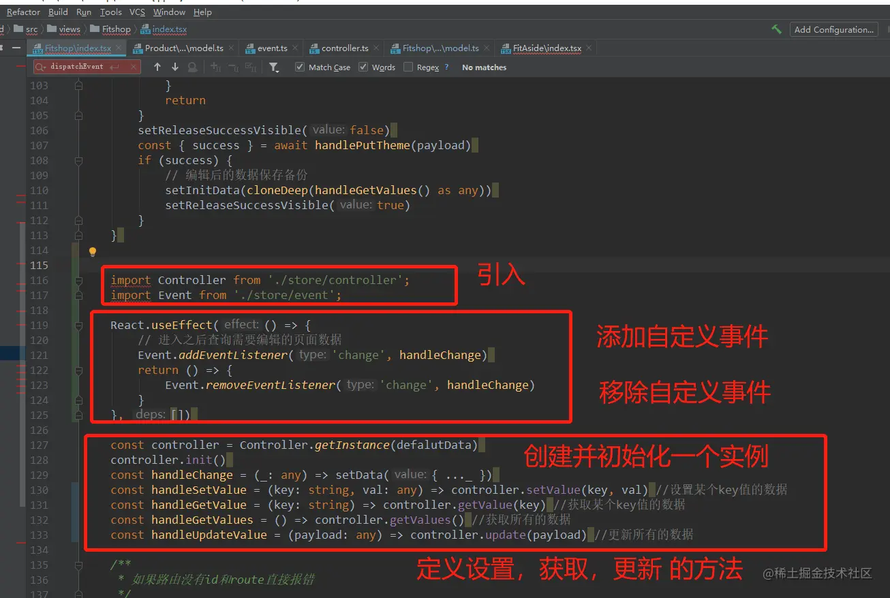Go to next search occurrence arrow
Viewport: 890px width, 598px height.
coord(174,67)
